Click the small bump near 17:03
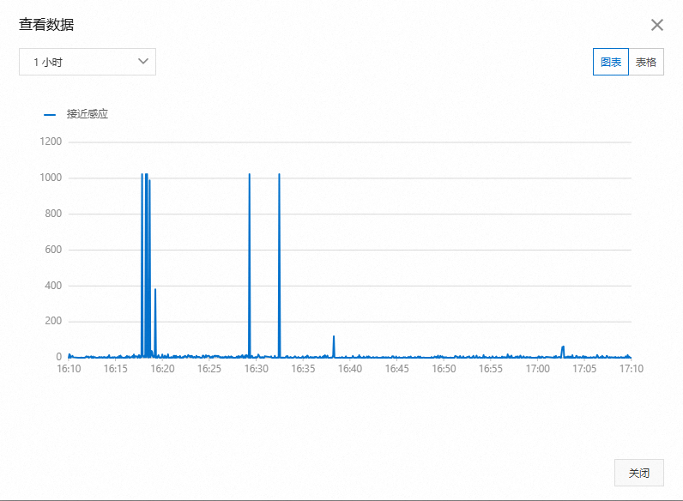683x501 pixels. [x=563, y=352]
